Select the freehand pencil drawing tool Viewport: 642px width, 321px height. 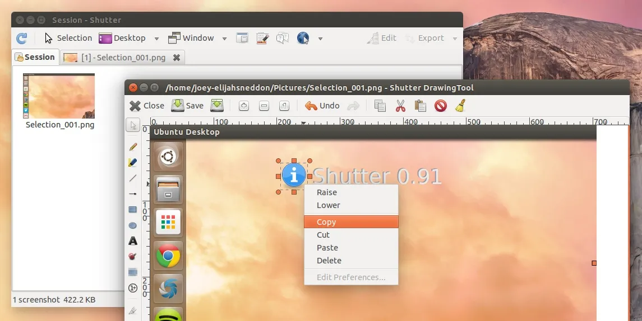(133, 147)
